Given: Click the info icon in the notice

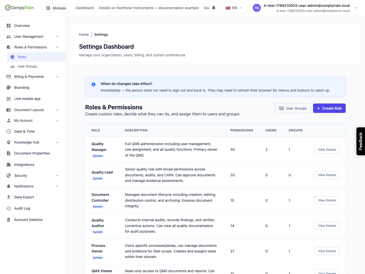Looking at the screenshot, I should (x=94, y=84).
